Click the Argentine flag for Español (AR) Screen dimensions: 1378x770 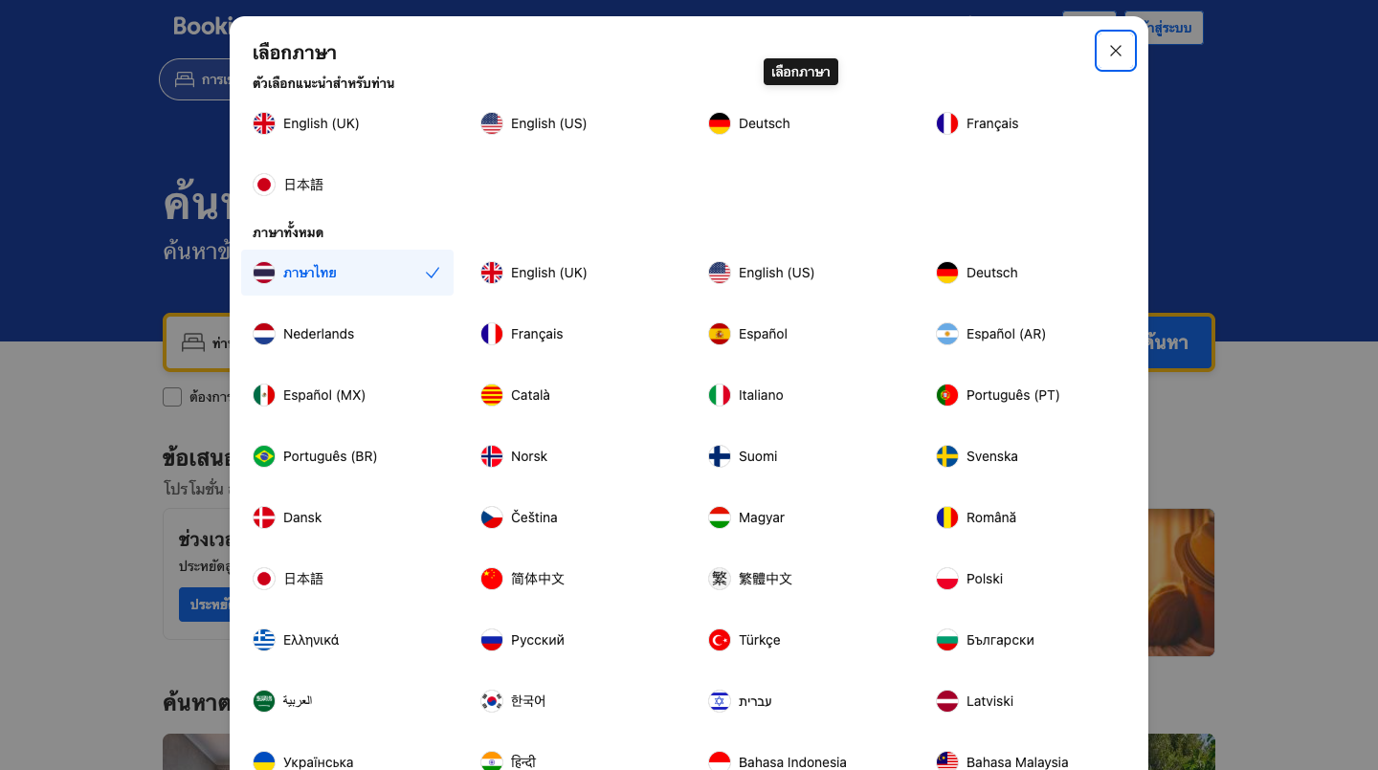tap(947, 334)
